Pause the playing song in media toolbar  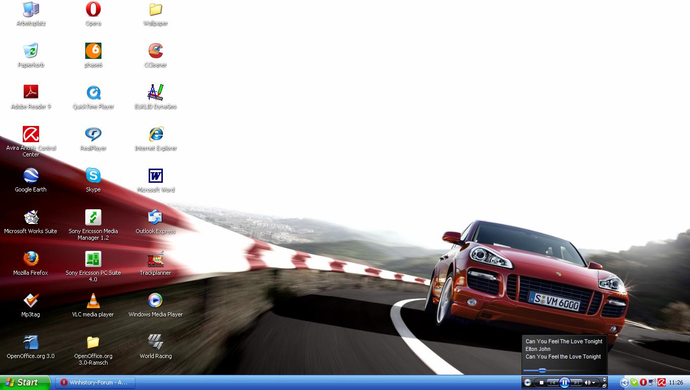click(564, 382)
